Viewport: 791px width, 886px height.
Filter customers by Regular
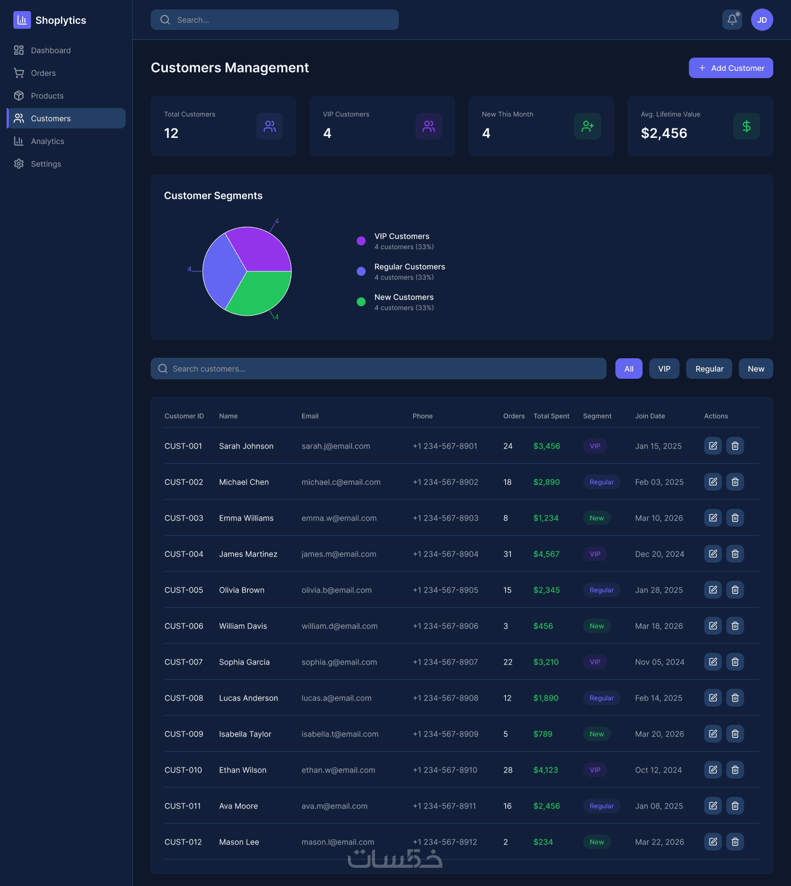click(709, 369)
